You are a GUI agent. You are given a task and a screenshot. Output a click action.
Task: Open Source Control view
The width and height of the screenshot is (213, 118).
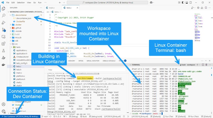4,30
